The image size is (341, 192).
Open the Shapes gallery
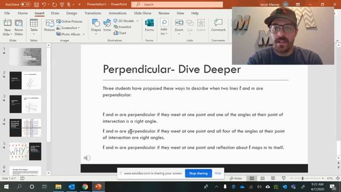click(96, 27)
